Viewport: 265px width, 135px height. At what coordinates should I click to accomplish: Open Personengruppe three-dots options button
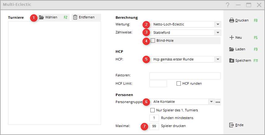(x=218, y=102)
